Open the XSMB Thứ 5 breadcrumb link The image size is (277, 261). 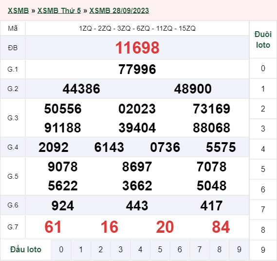[x=59, y=11]
